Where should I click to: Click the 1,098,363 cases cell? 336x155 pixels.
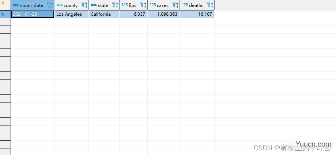[163, 14]
